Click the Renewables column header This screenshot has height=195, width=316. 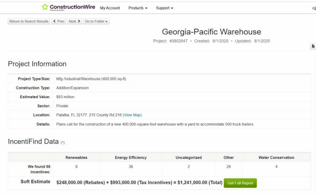tap(77, 158)
